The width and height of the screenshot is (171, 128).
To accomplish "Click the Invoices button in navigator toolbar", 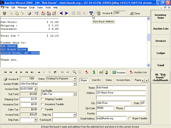I will pos(119,72).
